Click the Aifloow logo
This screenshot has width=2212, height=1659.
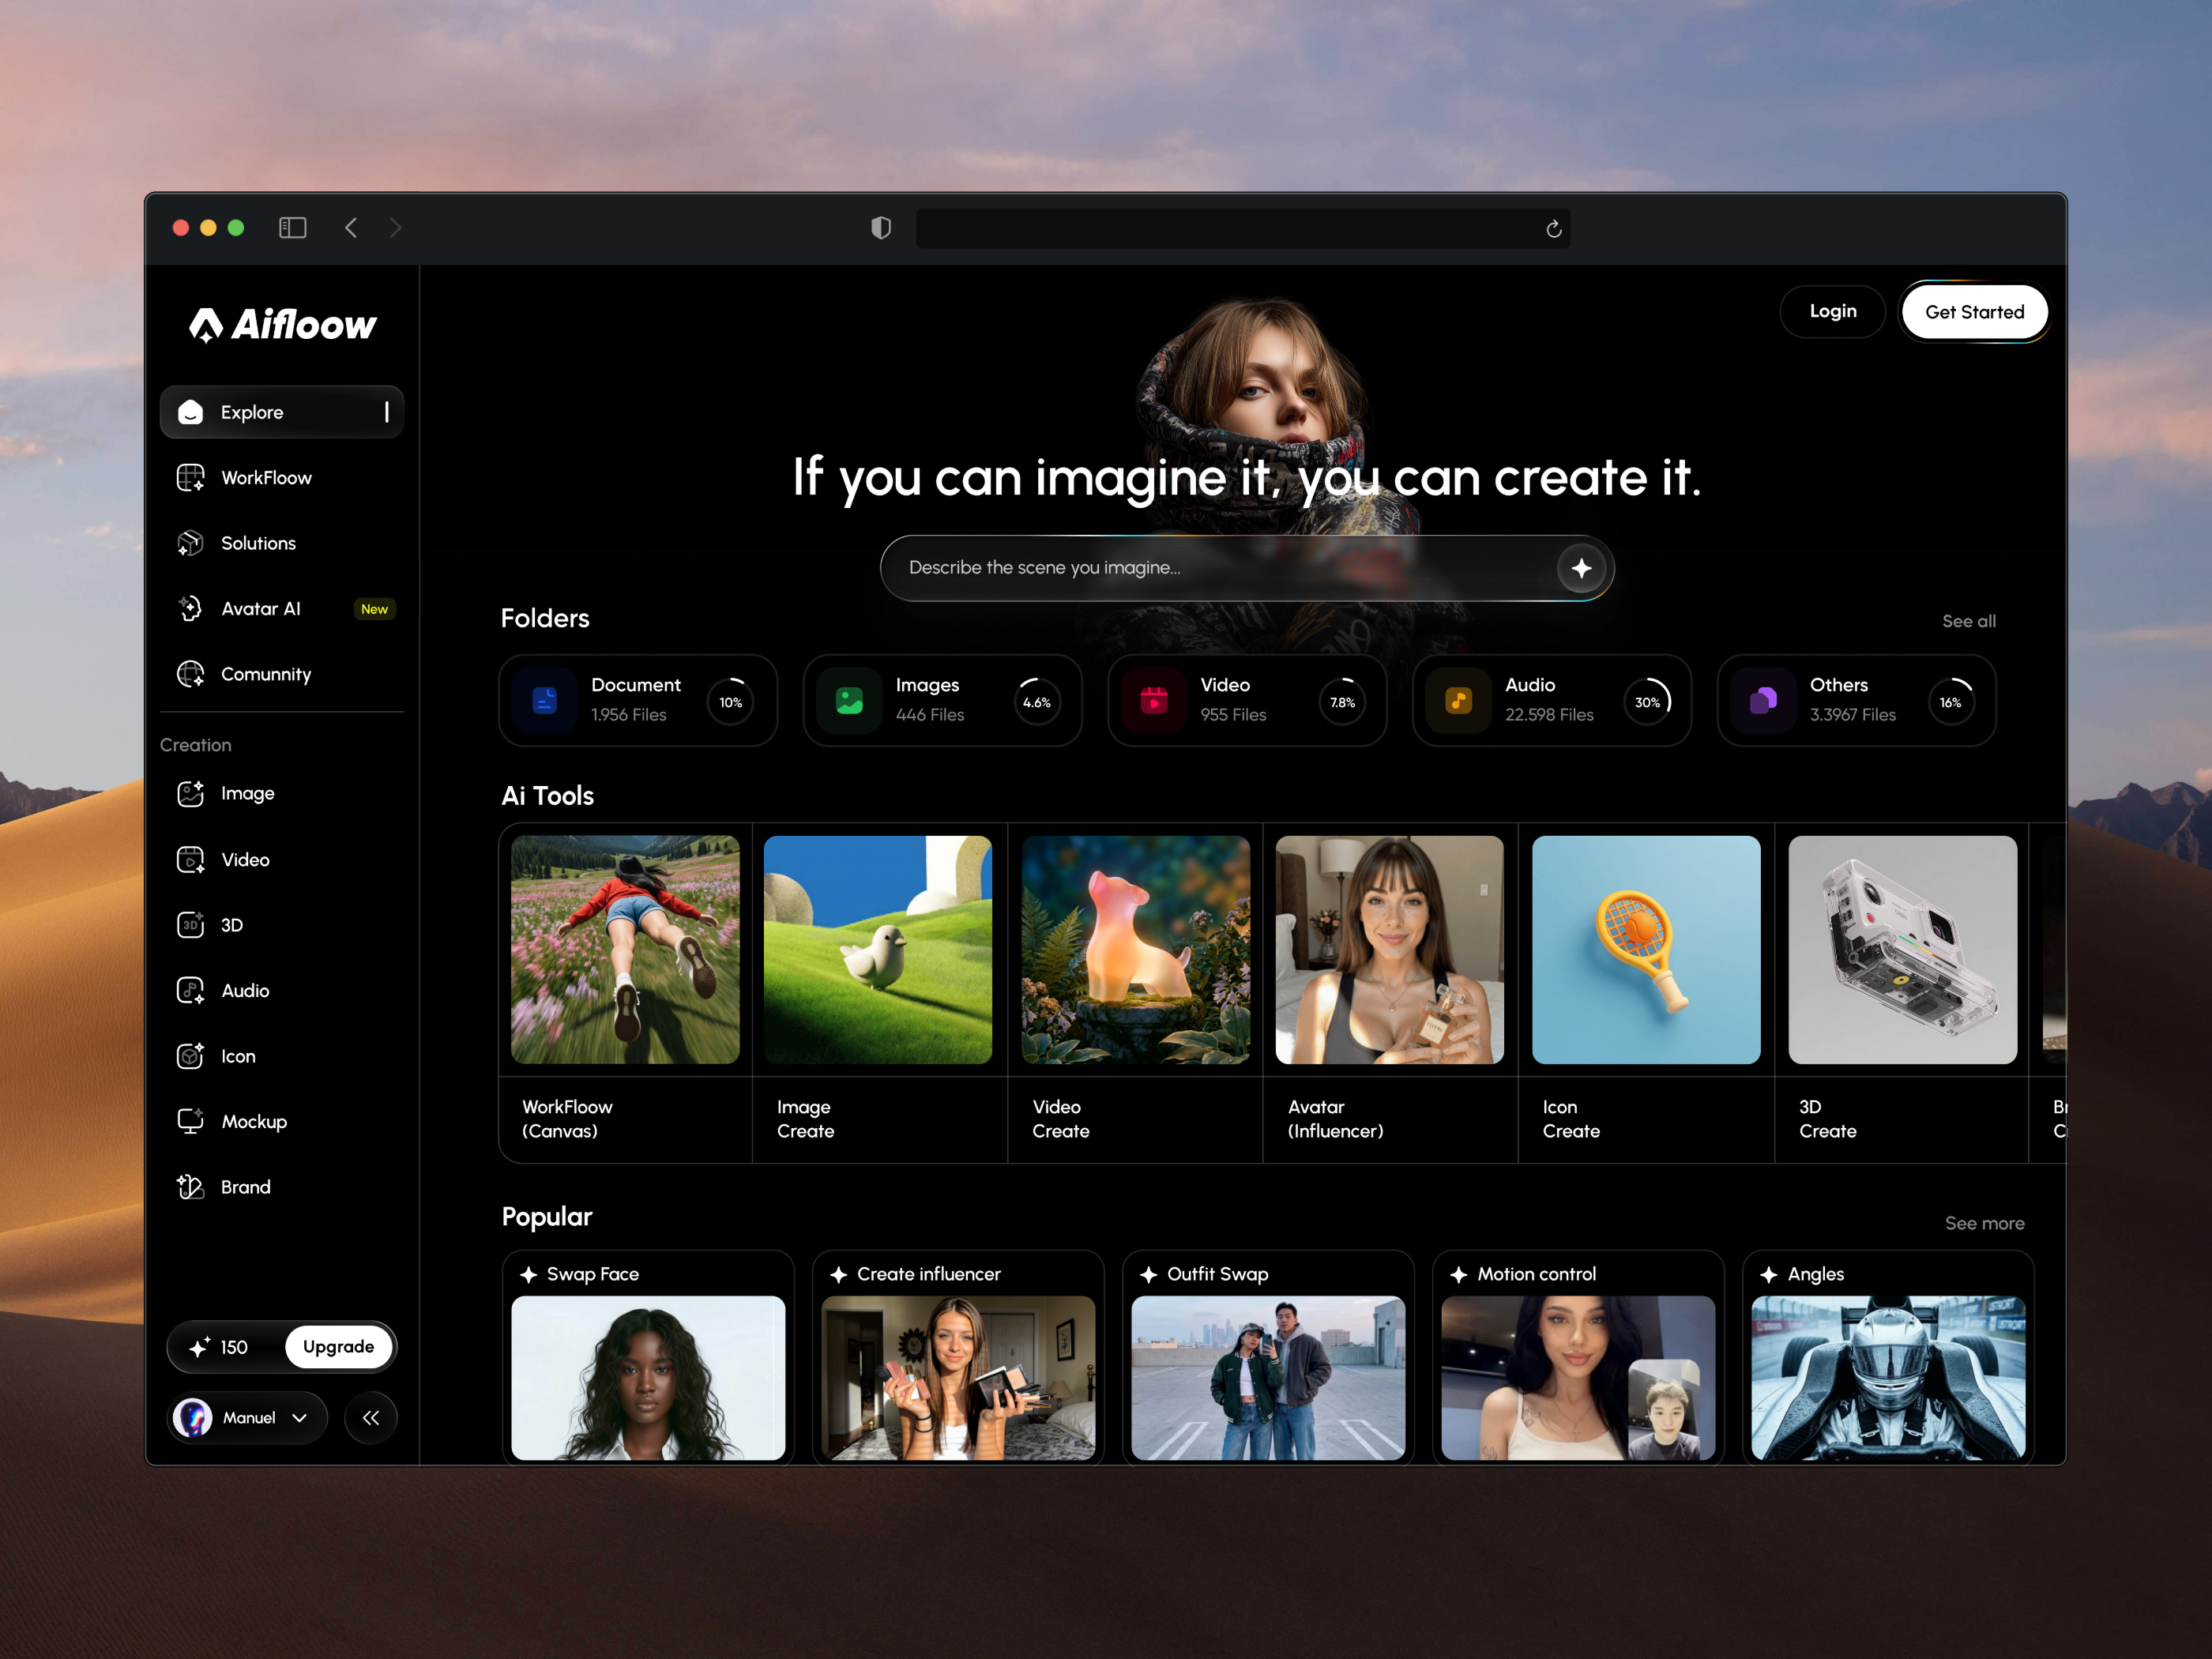pyautogui.click(x=283, y=325)
